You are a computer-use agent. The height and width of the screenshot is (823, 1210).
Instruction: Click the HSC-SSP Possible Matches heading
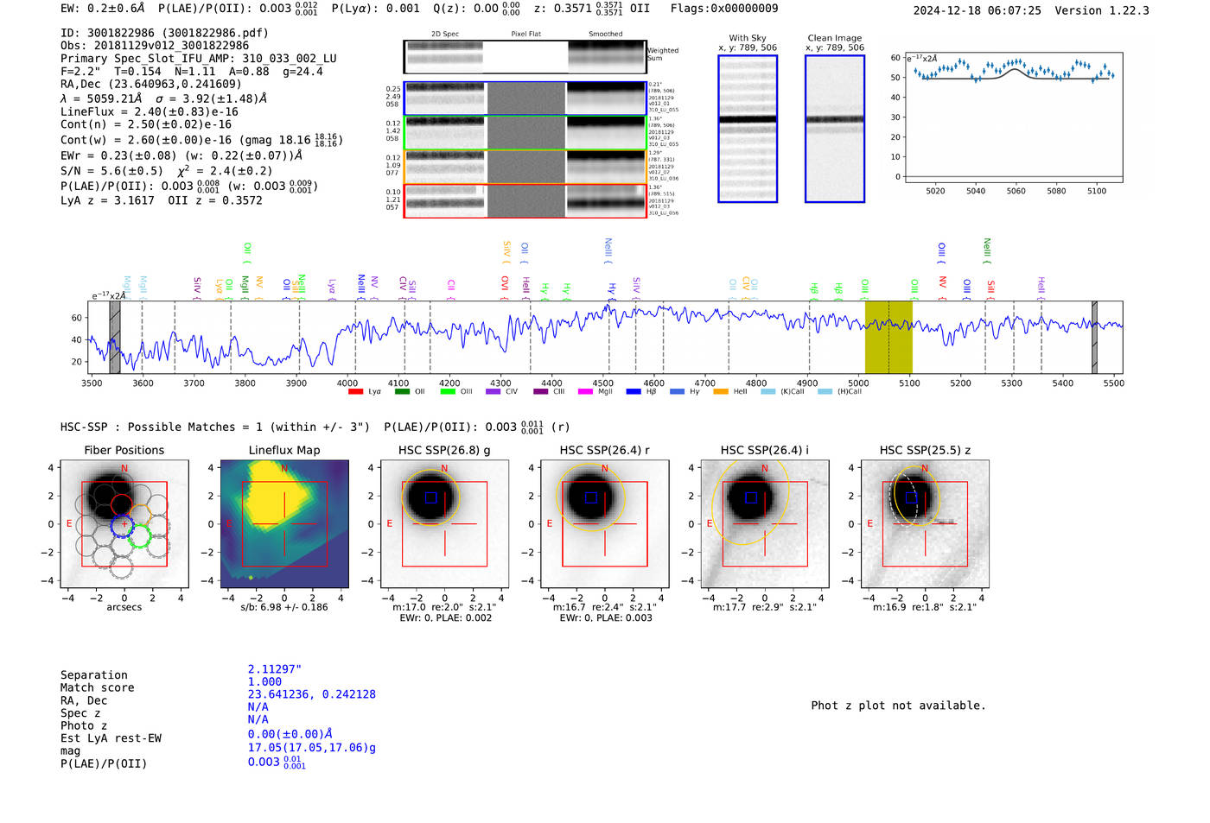click(x=215, y=427)
